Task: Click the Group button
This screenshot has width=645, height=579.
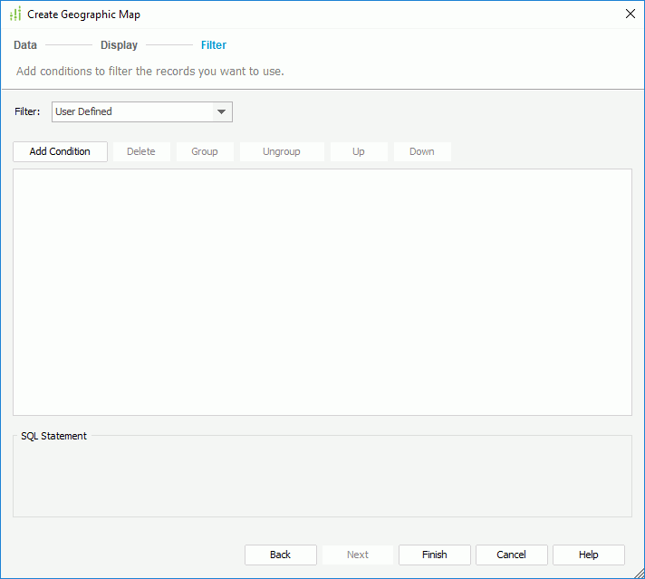Action: (205, 151)
